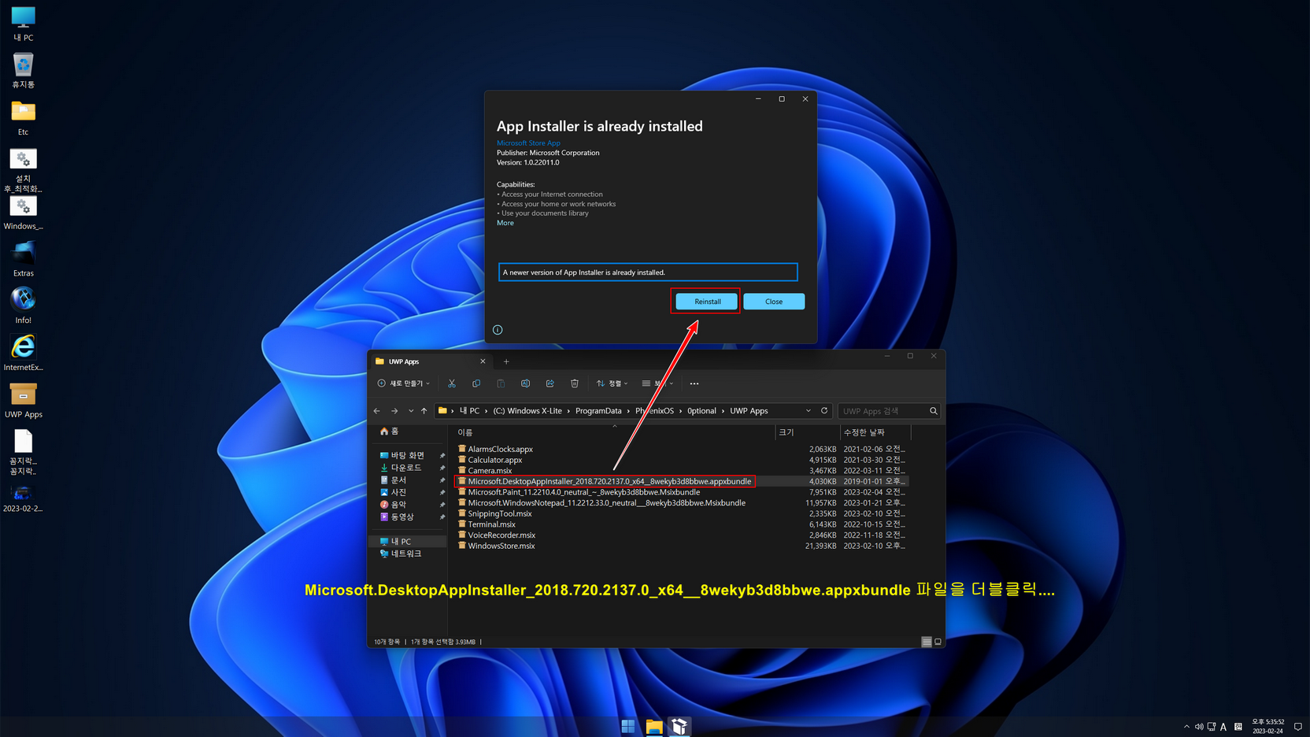Image resolution: width=1310 pixels, height=737 pixels.
Task: Click the Rename icon in Explorer toolbar
Action: [525, 383]
